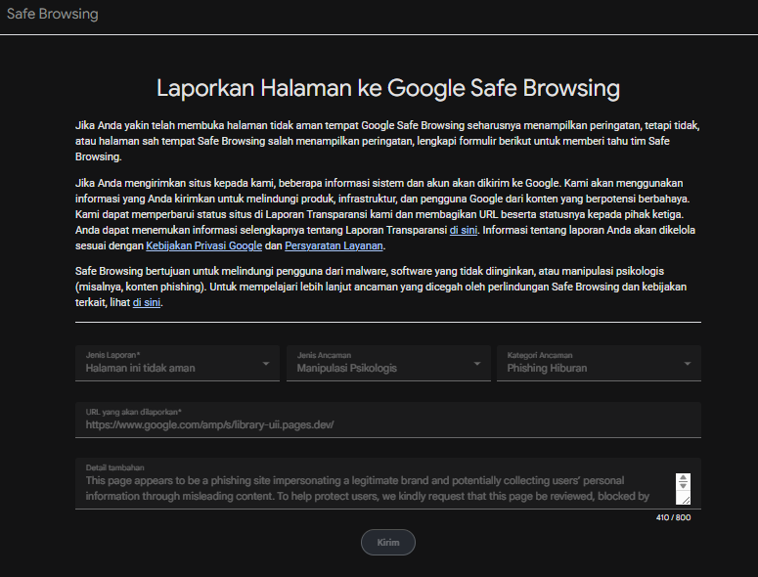Click the Safe Browsing header title

(52, 14)
